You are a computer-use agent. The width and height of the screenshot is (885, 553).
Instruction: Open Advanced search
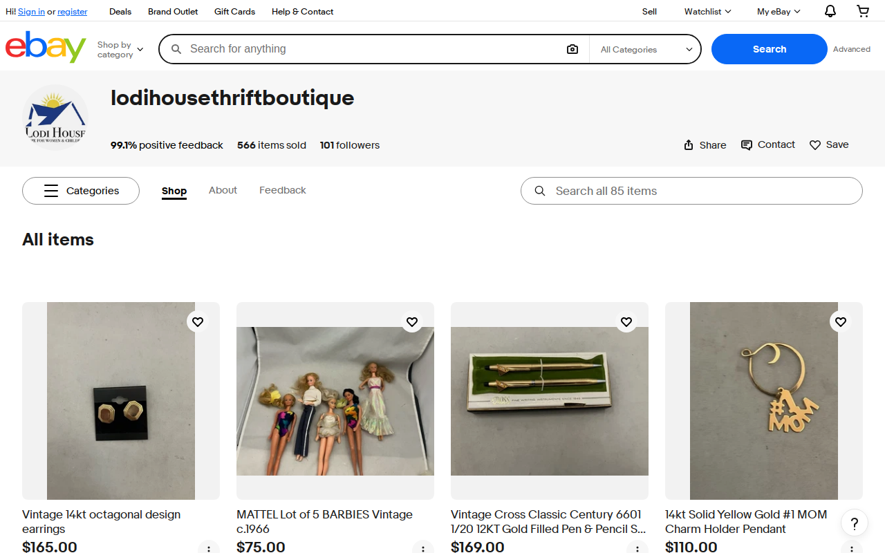coord(852,49)
